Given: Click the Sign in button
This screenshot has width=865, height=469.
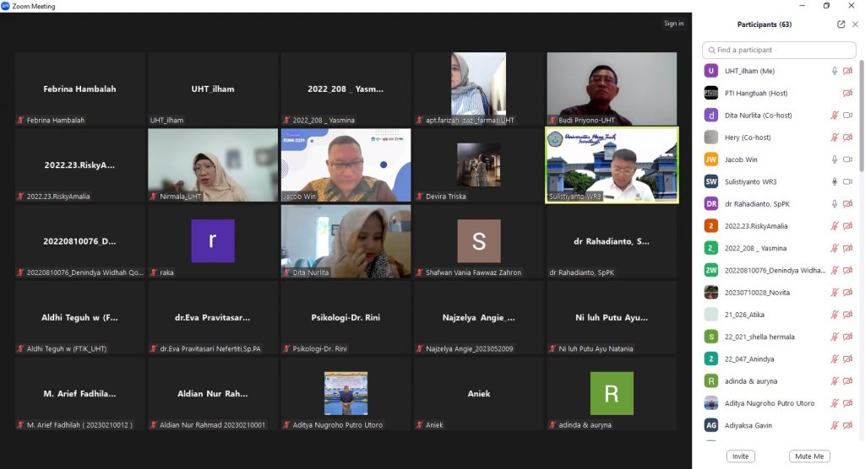Looking at the screenshot, I should [x=673, y=24].
